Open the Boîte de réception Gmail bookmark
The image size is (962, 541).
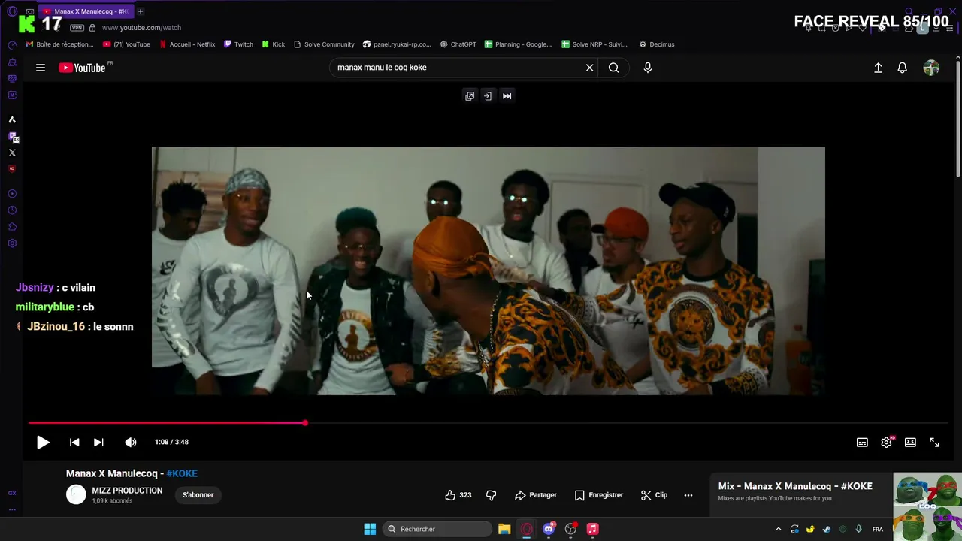(60, 44)
